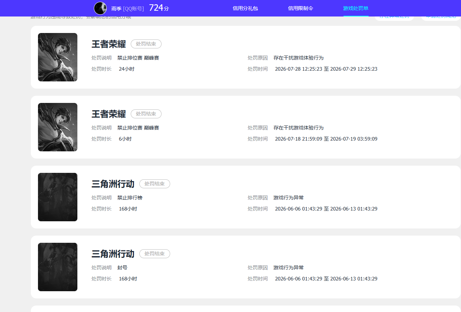461x312 pixels.
Task: Click the username 雨季 in the header
Action: (116, 9)
